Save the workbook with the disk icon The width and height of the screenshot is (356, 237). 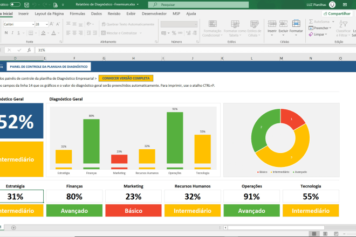point(26,4)
